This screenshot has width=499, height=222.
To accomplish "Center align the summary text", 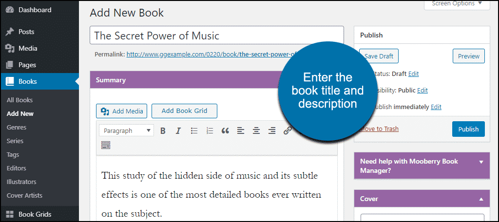I will pos(256,130).
